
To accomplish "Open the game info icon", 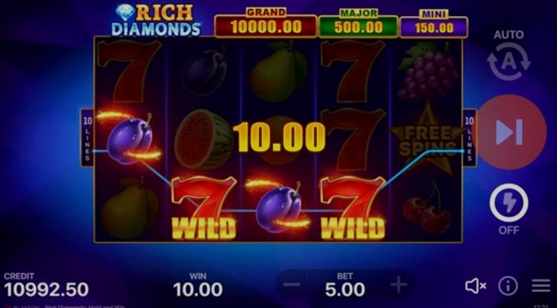I will tap(508, 286).
